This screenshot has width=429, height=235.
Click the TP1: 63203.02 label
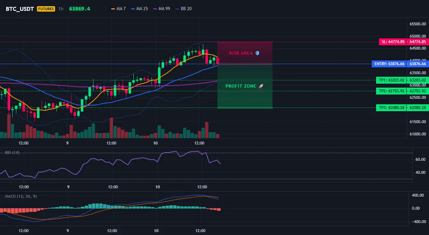[x=391, y=80]
